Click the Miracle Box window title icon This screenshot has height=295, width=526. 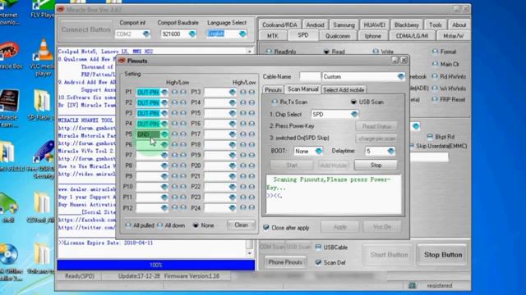coord(61,9)
